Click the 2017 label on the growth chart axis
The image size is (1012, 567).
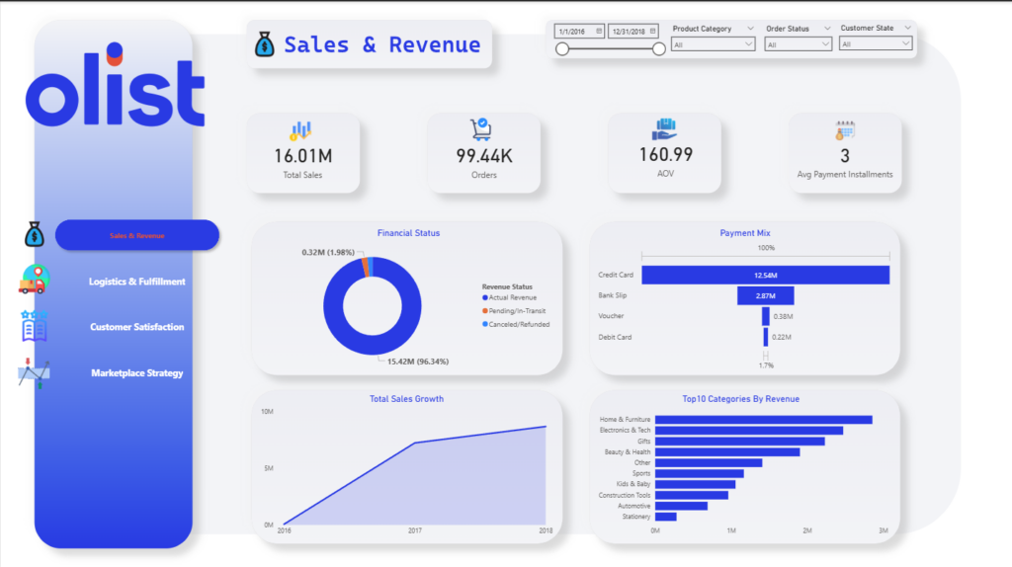click(414, 530)
